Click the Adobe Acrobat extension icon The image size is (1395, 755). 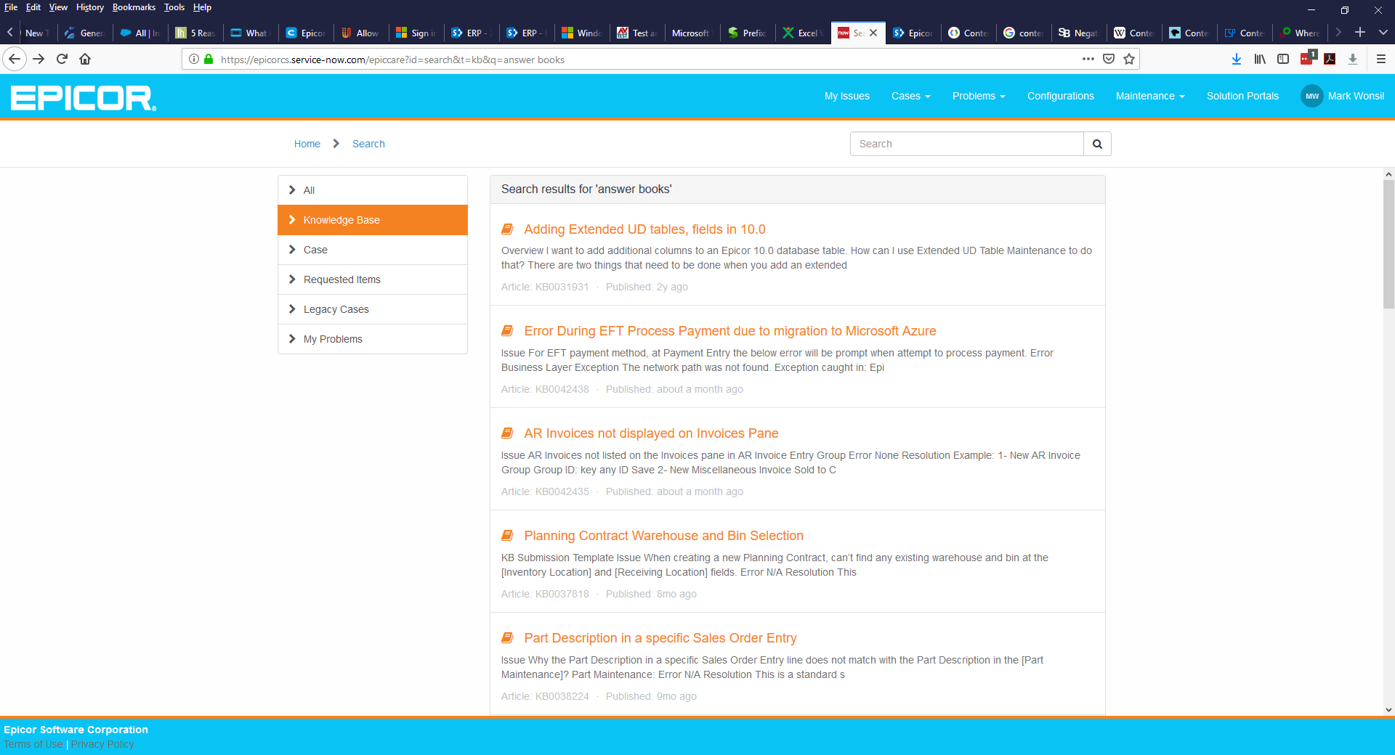pos(1330,59)
